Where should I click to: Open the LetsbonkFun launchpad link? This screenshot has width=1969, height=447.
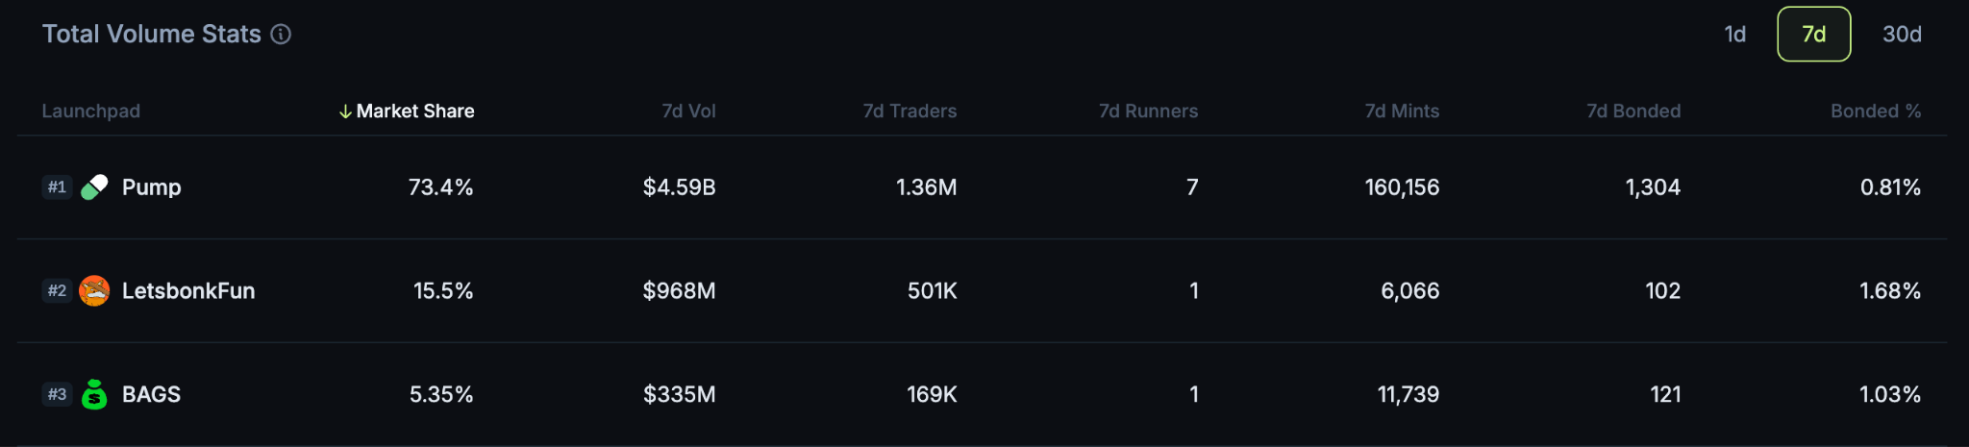coord(188,290)
